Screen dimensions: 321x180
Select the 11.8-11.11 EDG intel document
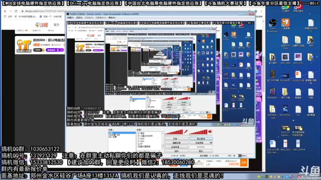pyautogui.click(x=272, y=146)
